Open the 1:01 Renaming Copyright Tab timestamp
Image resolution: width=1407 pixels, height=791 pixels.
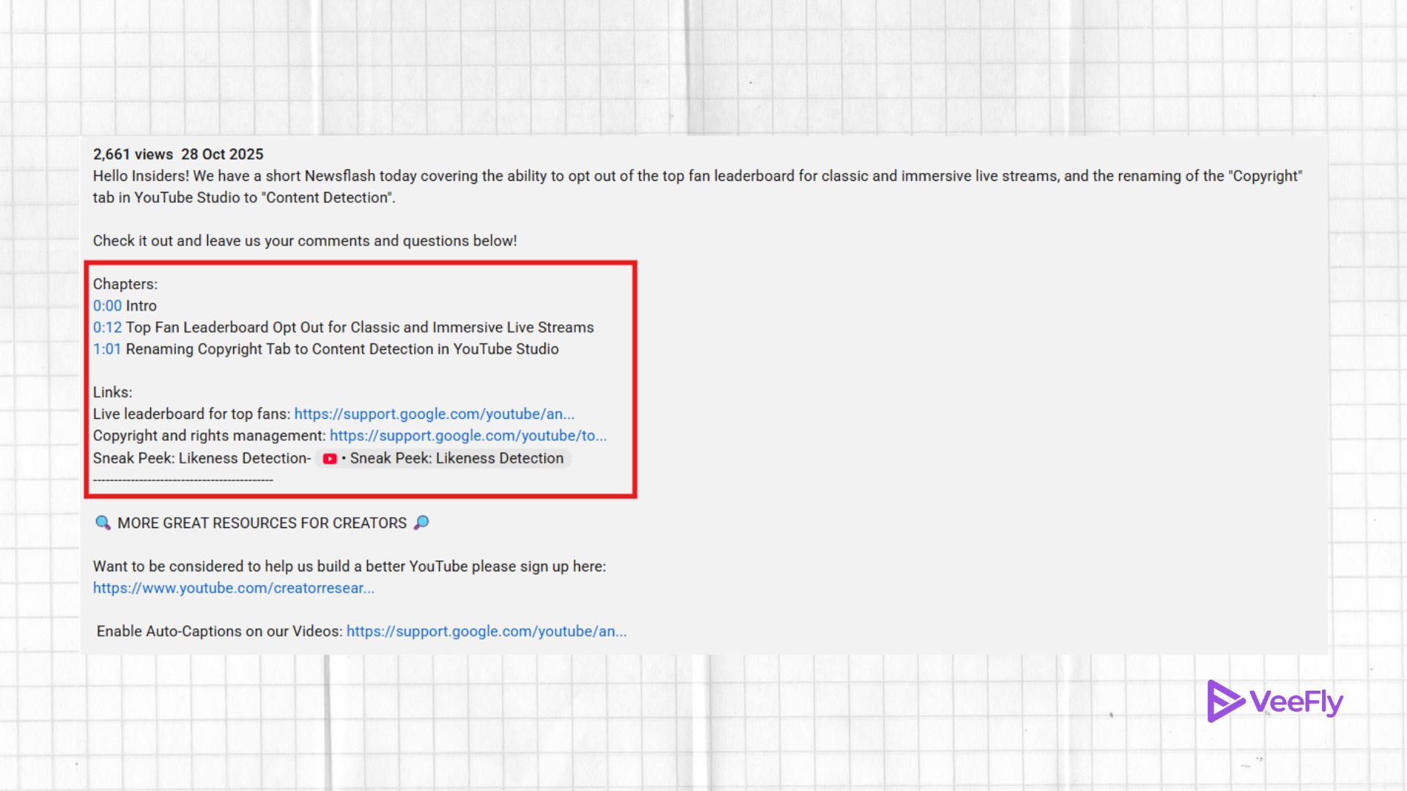click(108, 349)
